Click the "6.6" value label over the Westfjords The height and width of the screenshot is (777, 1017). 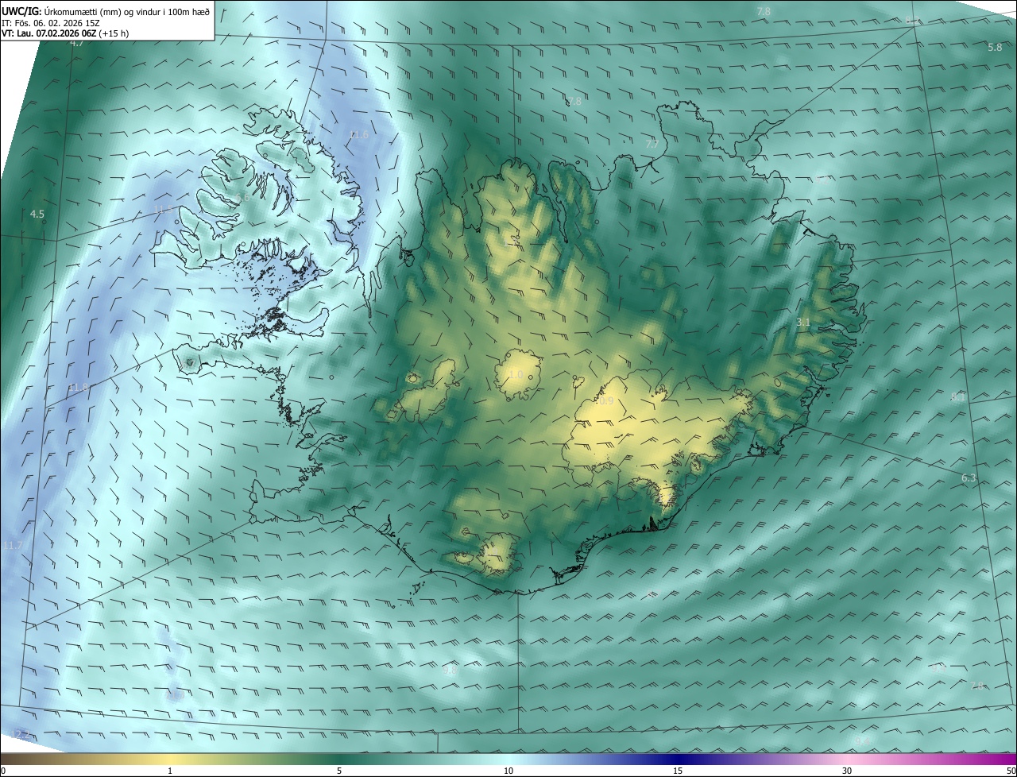pos(243,198)
